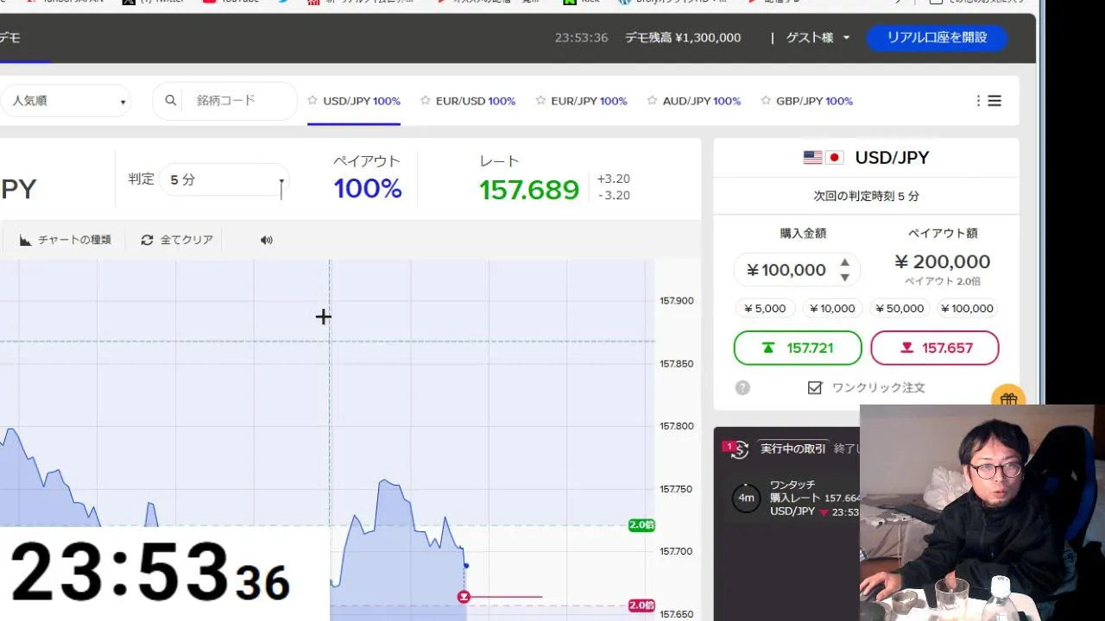Image resolution: width=1105 pixels, height=621 pixels.
Task: Favorite AUD/JPY with its star icon
Action: 652,101
